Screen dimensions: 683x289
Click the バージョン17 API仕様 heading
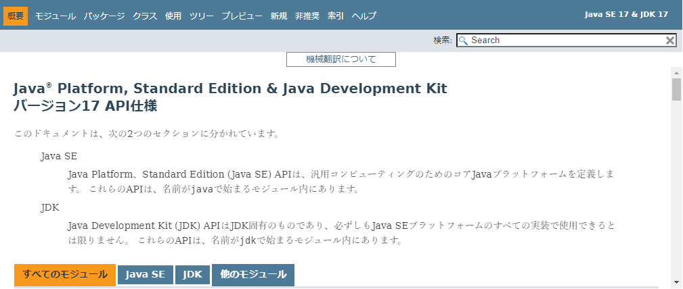[85, 106]
